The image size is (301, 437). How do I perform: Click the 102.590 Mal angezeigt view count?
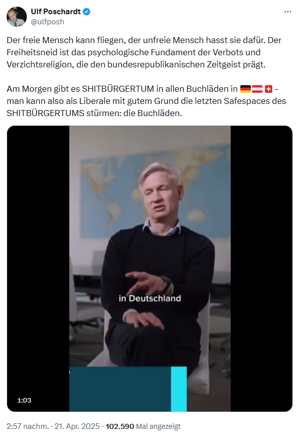click(143, 426)
